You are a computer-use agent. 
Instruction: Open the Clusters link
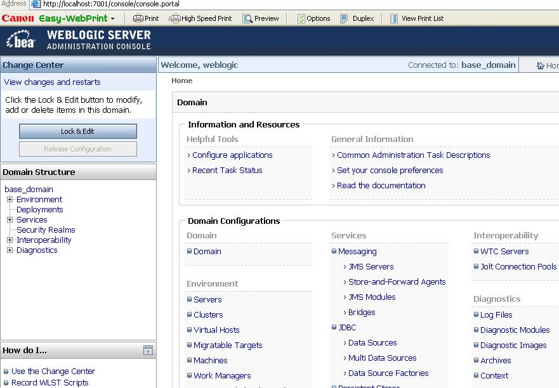(x=208, y=315)
